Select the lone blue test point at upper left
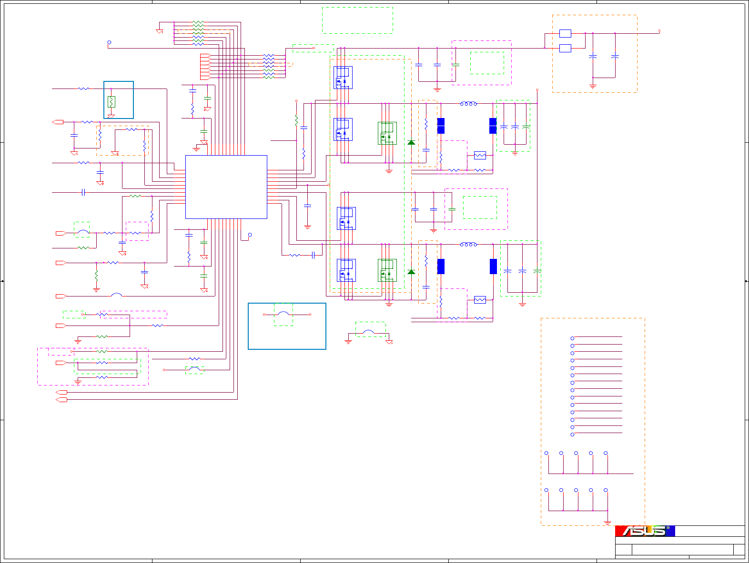The image size is (749, 563). coord(109,42)
